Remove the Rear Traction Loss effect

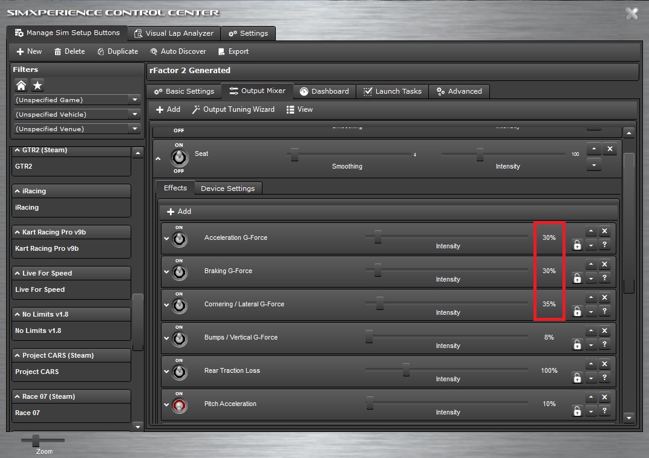(605, 364)
